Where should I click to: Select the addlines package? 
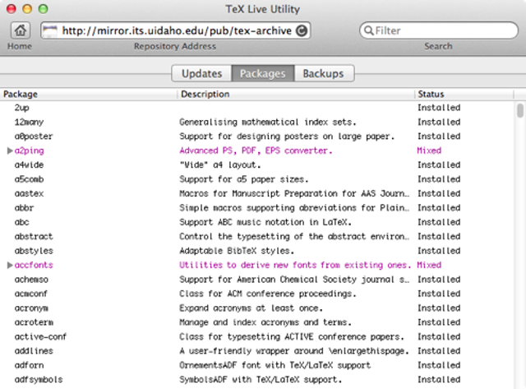coord(34,351)
